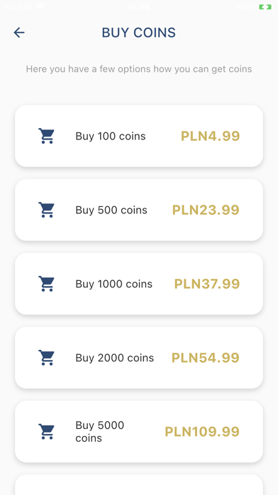Select the Buy 1000 coins label

pos(114,284)
